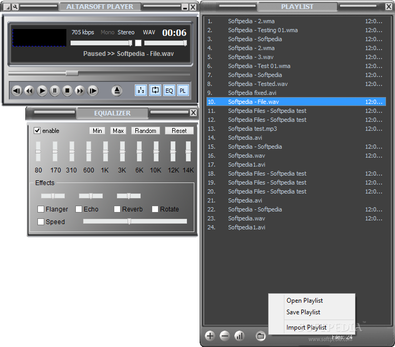Set the equalizer bands to Min
Viewport: 395px width, 347px height.
click(97, 131)
